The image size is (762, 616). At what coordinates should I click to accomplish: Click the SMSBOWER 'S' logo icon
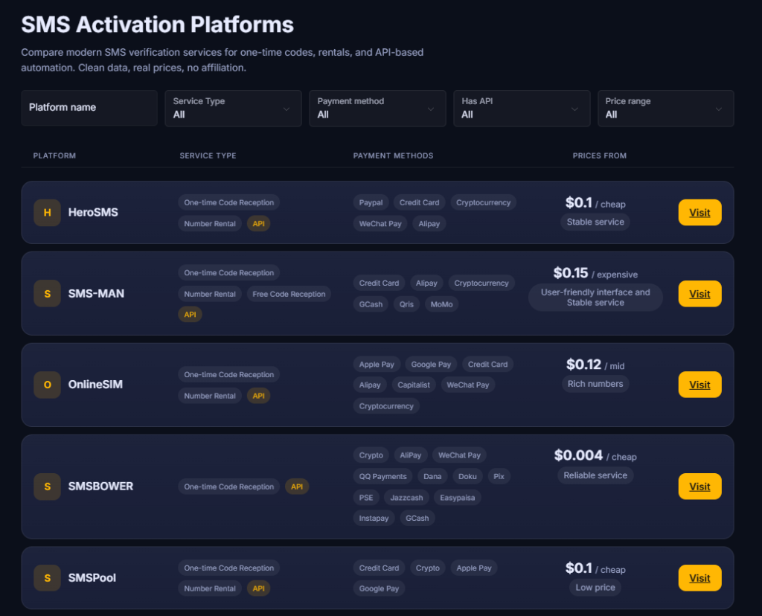click(x=47, y=487)
